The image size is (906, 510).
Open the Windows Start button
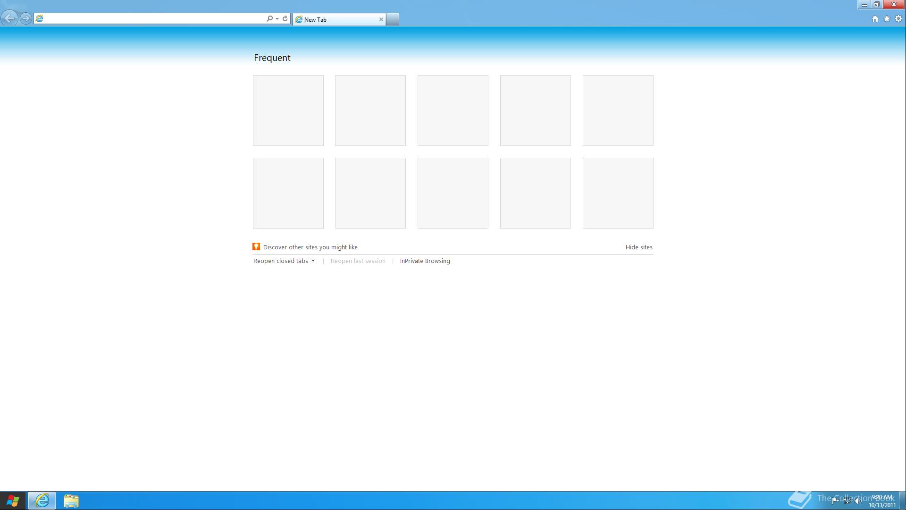pos(13,501)
